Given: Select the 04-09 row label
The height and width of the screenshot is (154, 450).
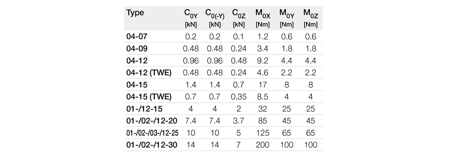Looking at the screenshot, I should coord(136,49).
